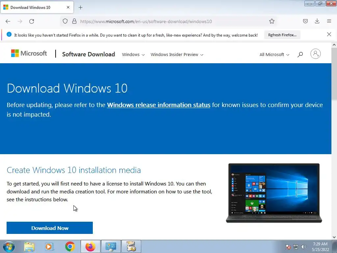The height and width of the screenshot is (253, 337).
Task: Click the Create Windows 10 installation media heading
Action: (x=74, y=170)
